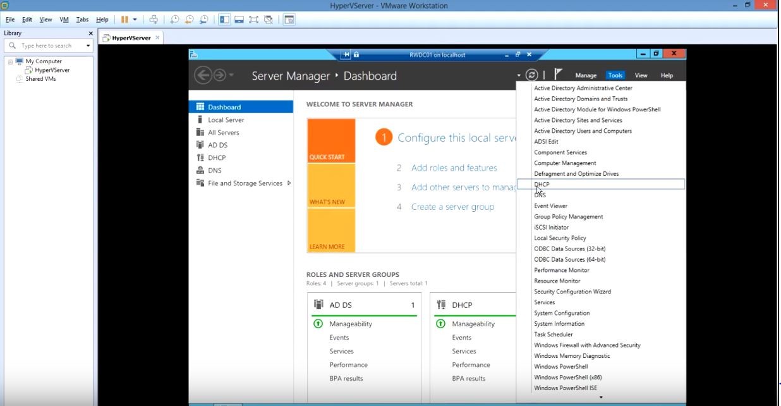Viewport: 781px width, 406px height.
Task: Click Create a server group link
Action: tap(452, 207)
